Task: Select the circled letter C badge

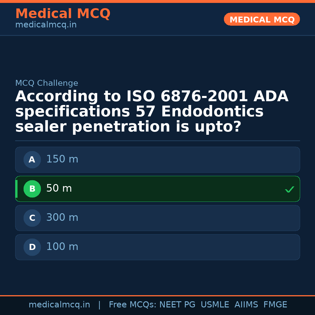Action: coord(32,218)
